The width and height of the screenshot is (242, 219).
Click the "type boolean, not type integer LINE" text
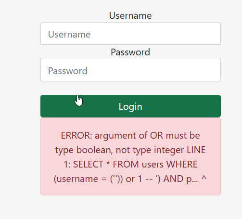point(130,150)
